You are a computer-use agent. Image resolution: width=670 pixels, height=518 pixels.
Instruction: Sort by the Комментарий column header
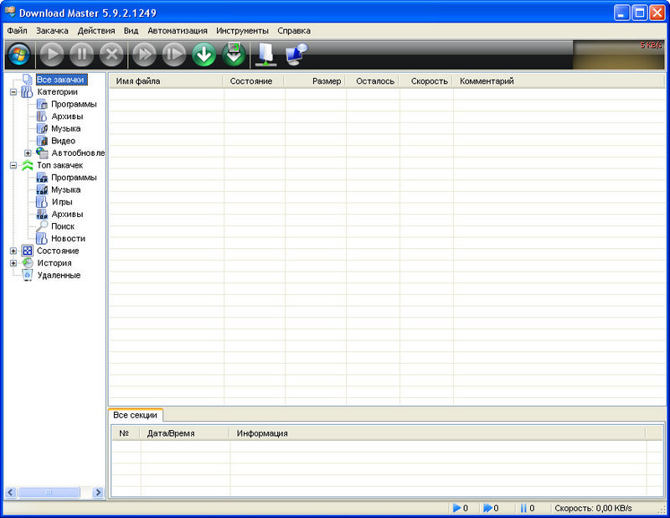558,80
